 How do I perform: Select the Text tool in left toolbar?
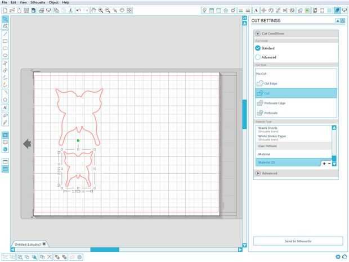pos(5,107)
